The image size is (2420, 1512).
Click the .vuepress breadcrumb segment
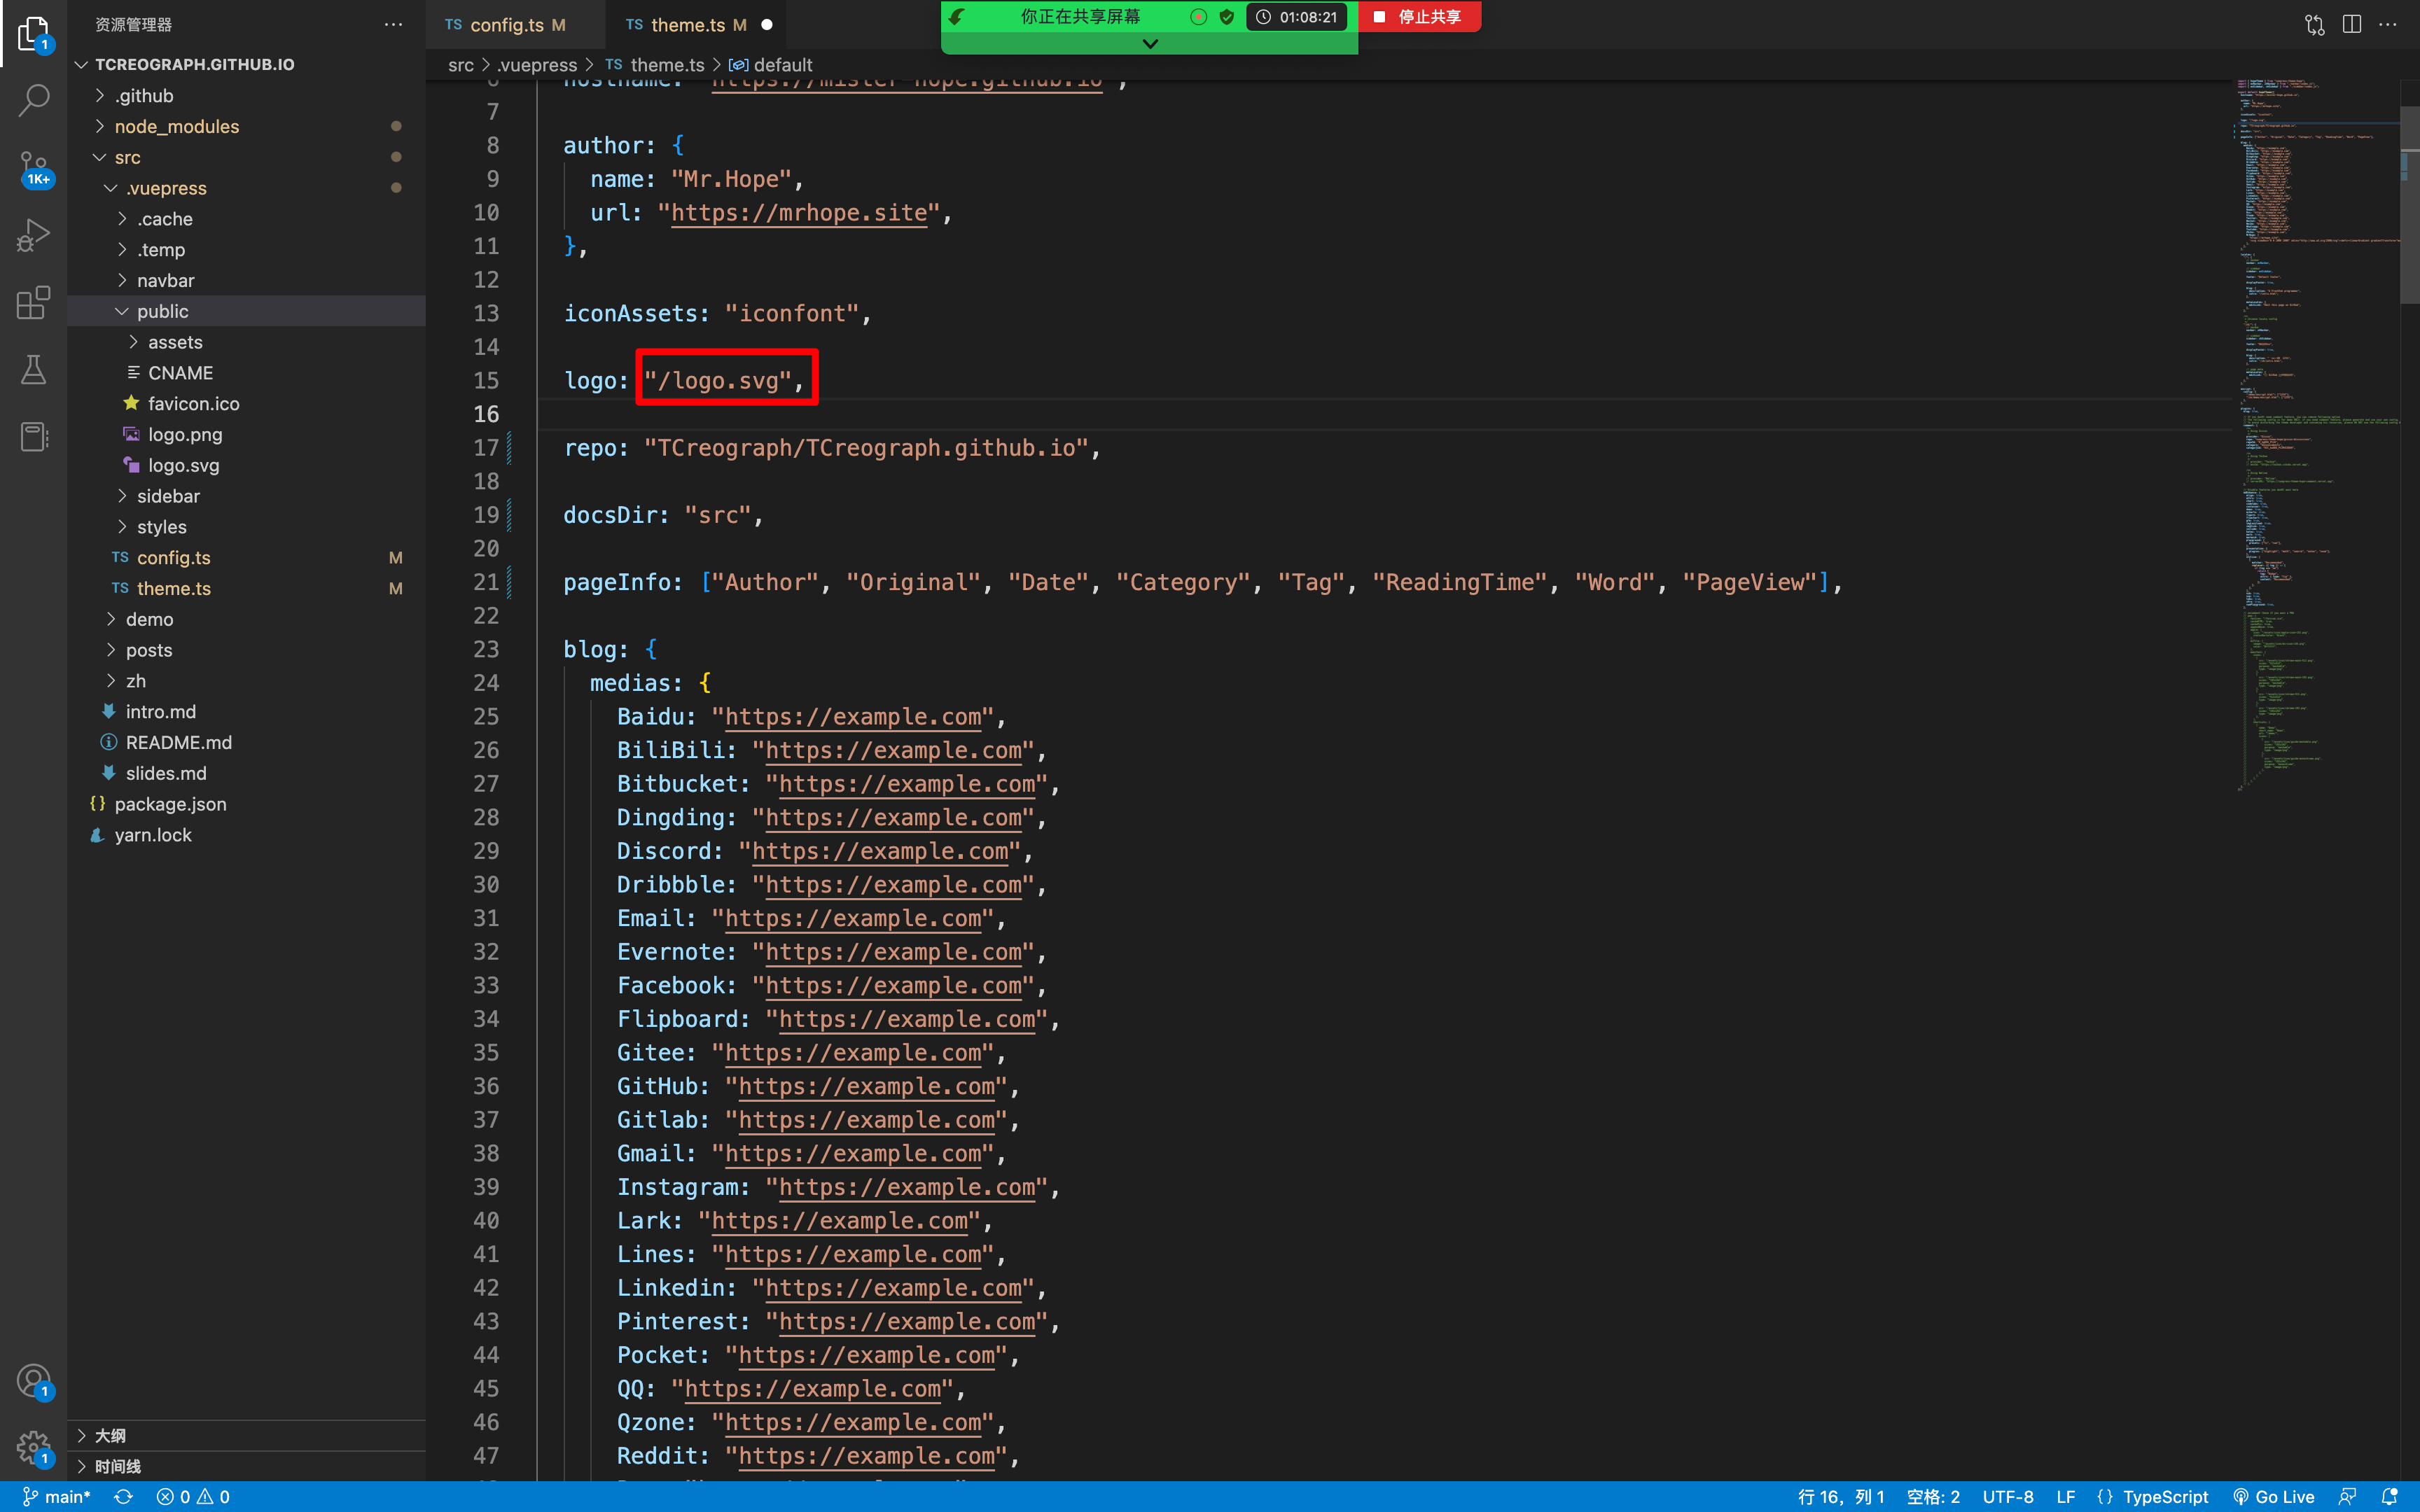point(538,65)
